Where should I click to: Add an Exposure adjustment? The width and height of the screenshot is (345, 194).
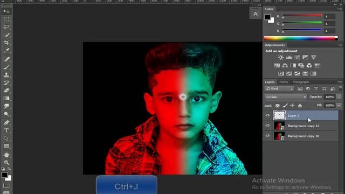(x=306, y=58)
